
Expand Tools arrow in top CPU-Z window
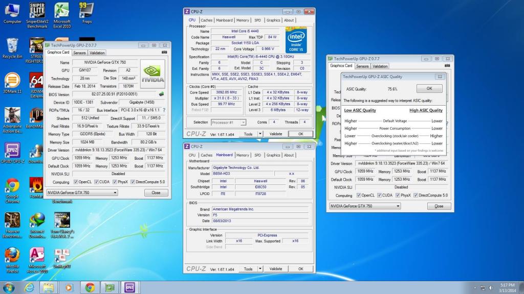(x=260, y=134)
